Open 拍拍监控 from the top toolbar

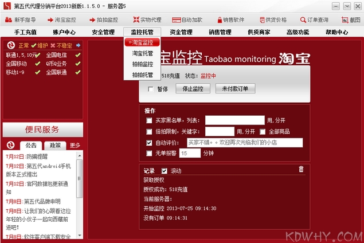pyautogui.click(x=91, y=19)
